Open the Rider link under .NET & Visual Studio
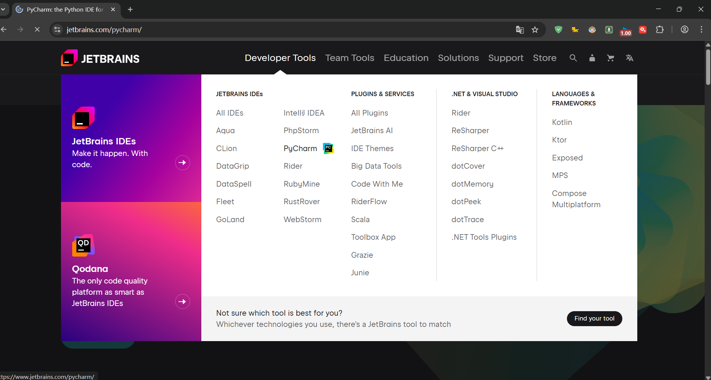Screen dimensions: 711x380 tap(461, 113)
